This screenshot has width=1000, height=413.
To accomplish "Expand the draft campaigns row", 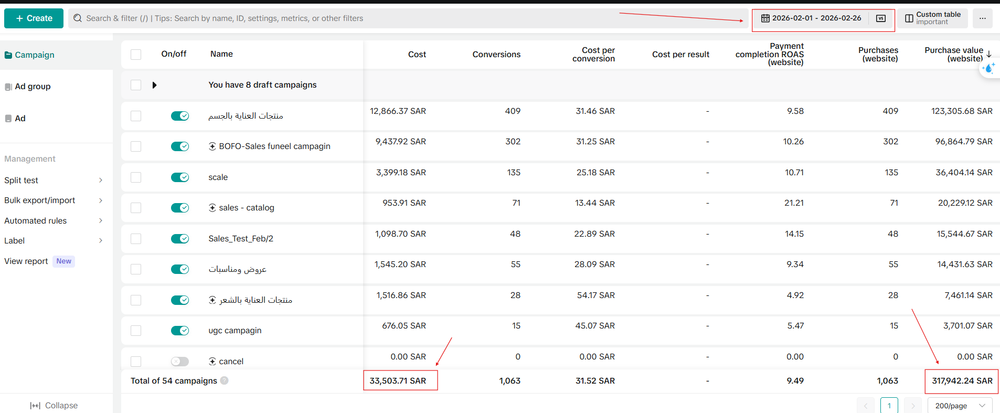I will tap(154, 85).
